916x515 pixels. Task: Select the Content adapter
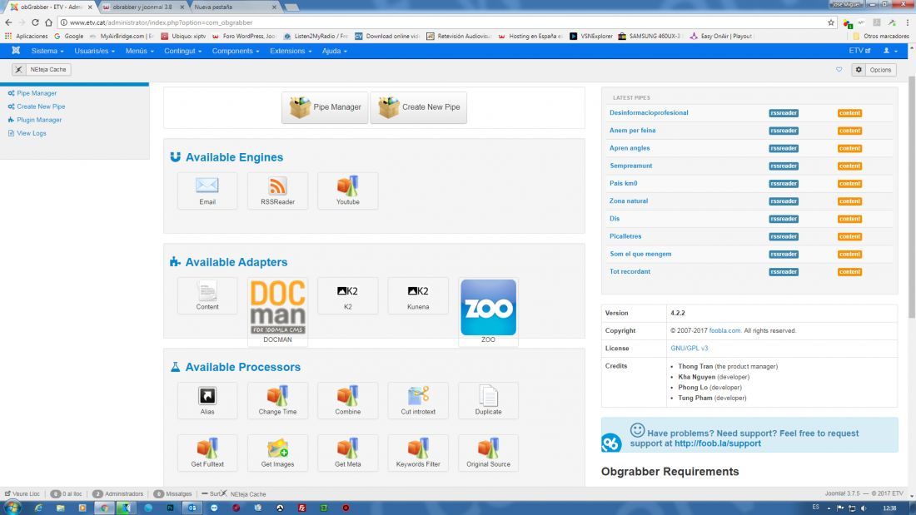207,295
